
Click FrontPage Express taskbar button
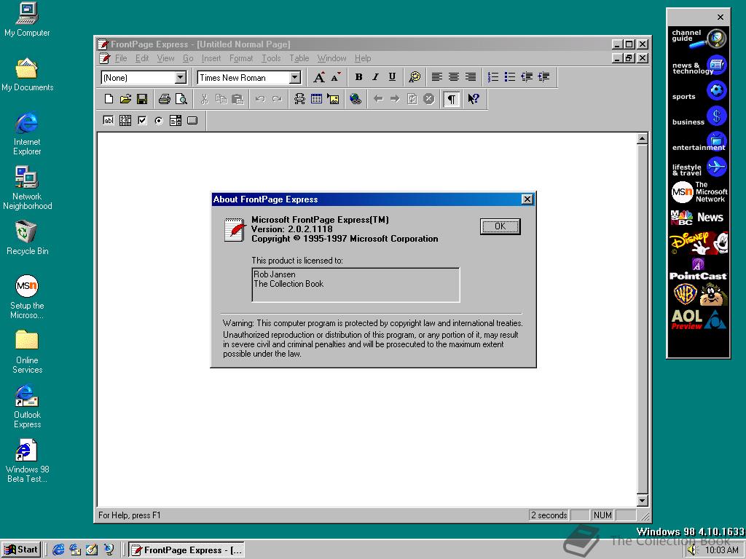click(187, 550)
